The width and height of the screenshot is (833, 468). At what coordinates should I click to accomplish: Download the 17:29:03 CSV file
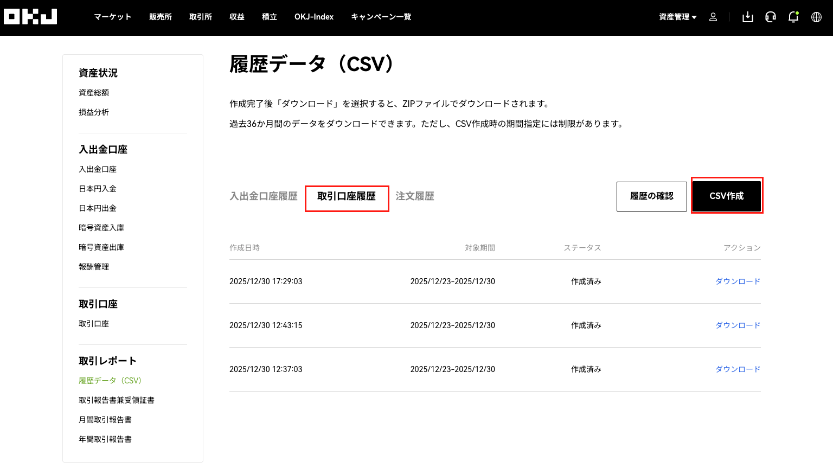click(x=738, y=281)
